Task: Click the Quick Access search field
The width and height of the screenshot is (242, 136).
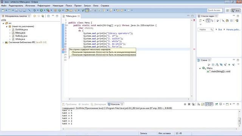Action: 214,10
